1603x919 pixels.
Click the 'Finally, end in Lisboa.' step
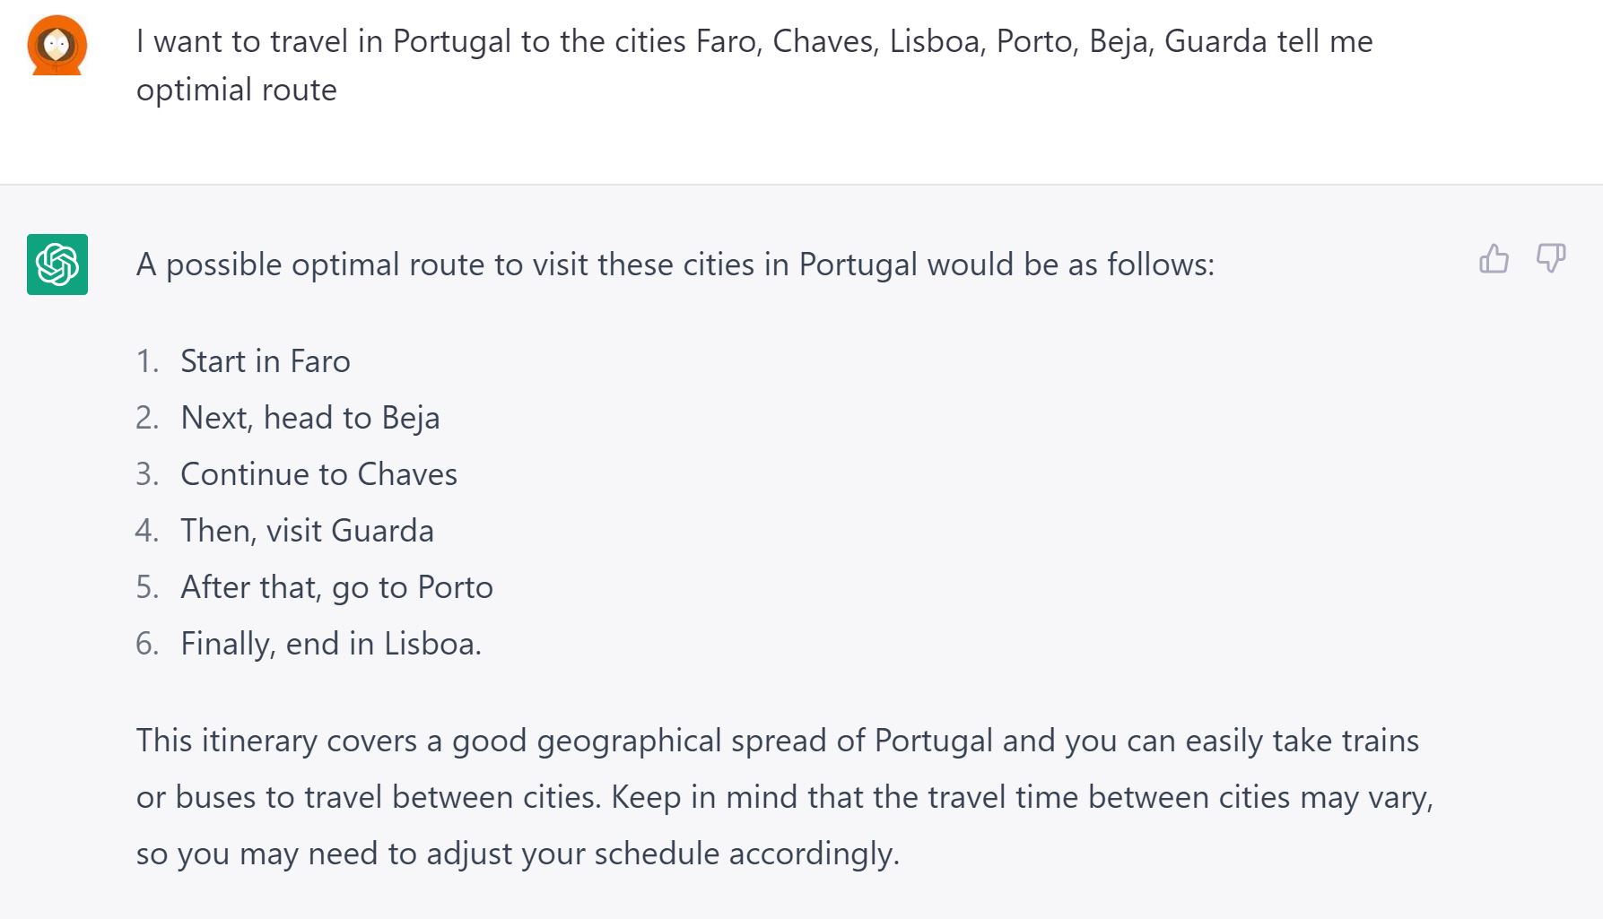pyautogui.click(x=331, y=644)
